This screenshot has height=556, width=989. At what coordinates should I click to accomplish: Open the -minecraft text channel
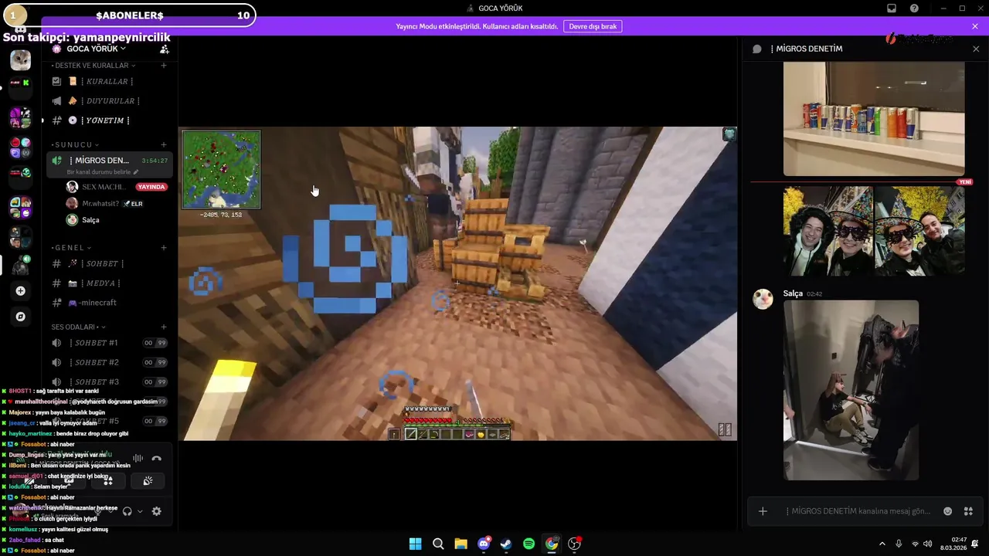click(x=108, y=303)
